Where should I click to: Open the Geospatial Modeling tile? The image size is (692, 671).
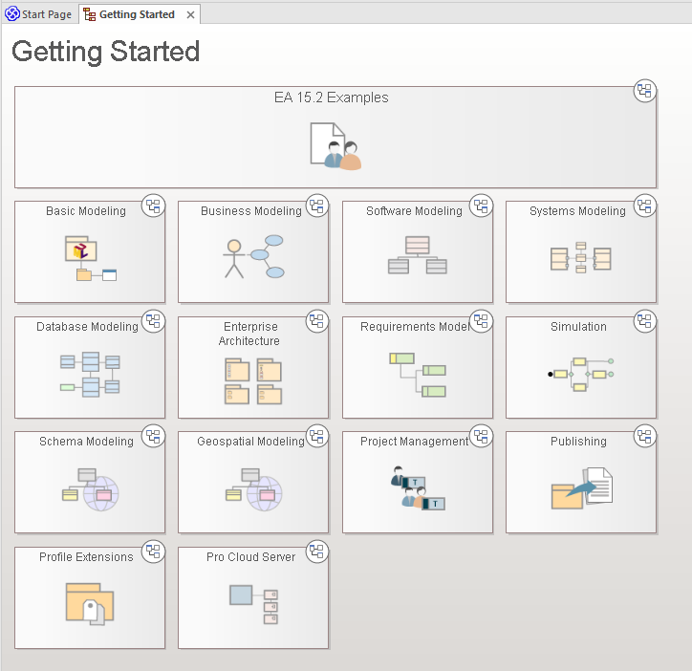coord(250,442)
